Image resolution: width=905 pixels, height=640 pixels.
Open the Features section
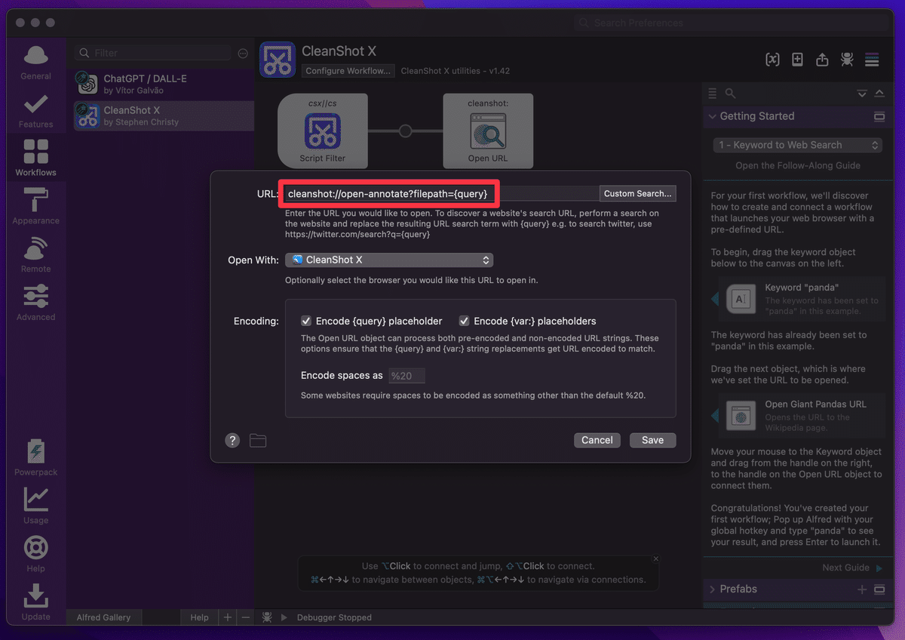pos(35,111)
